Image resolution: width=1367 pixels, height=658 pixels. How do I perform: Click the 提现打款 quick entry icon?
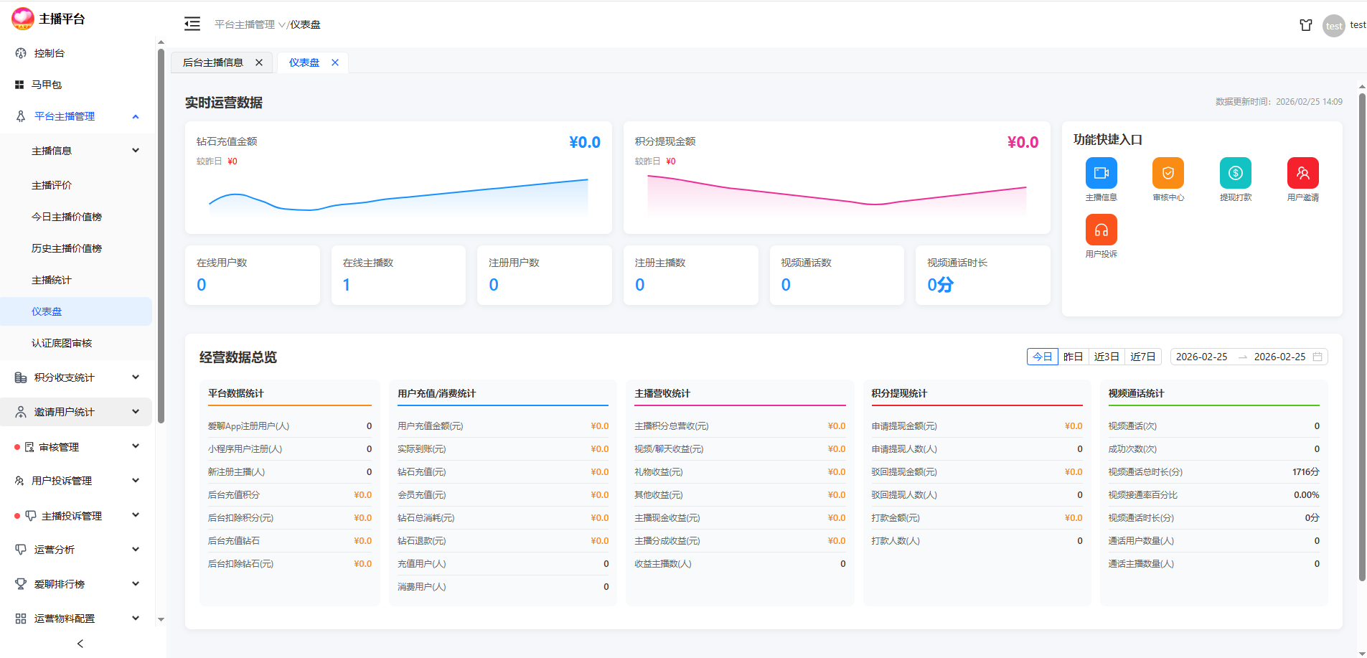tap(1235, 173)
